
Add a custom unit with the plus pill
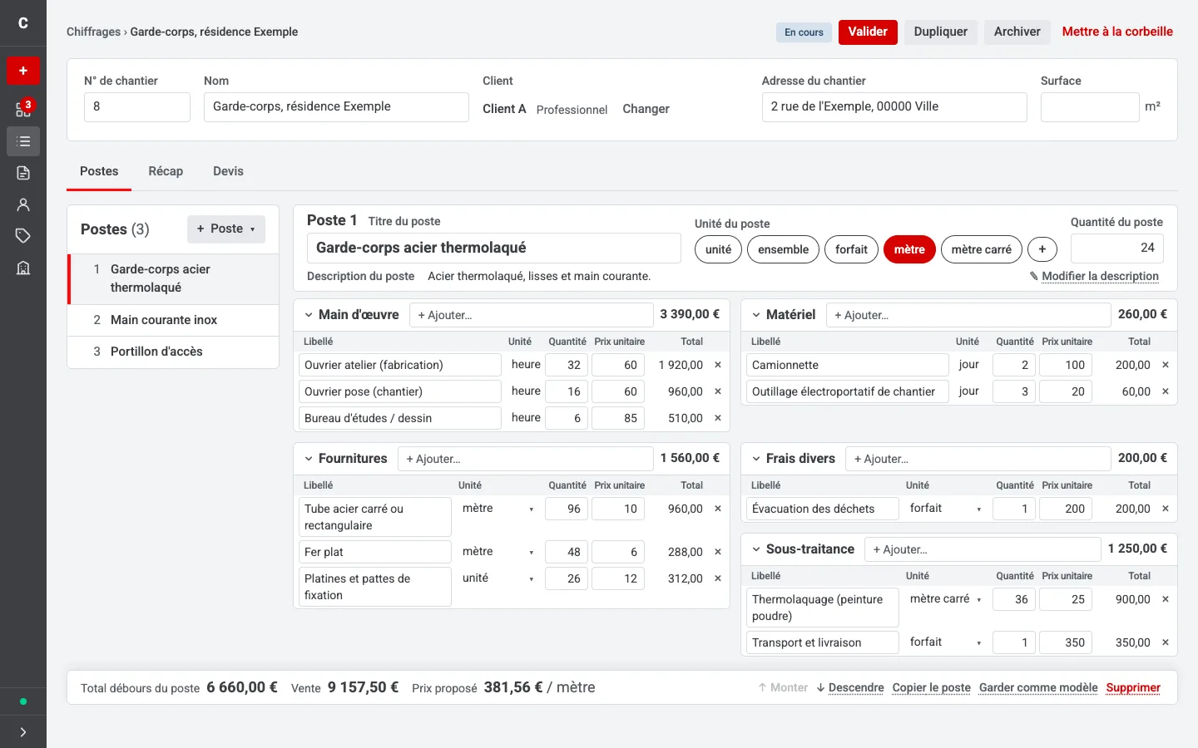[1042, 249]
